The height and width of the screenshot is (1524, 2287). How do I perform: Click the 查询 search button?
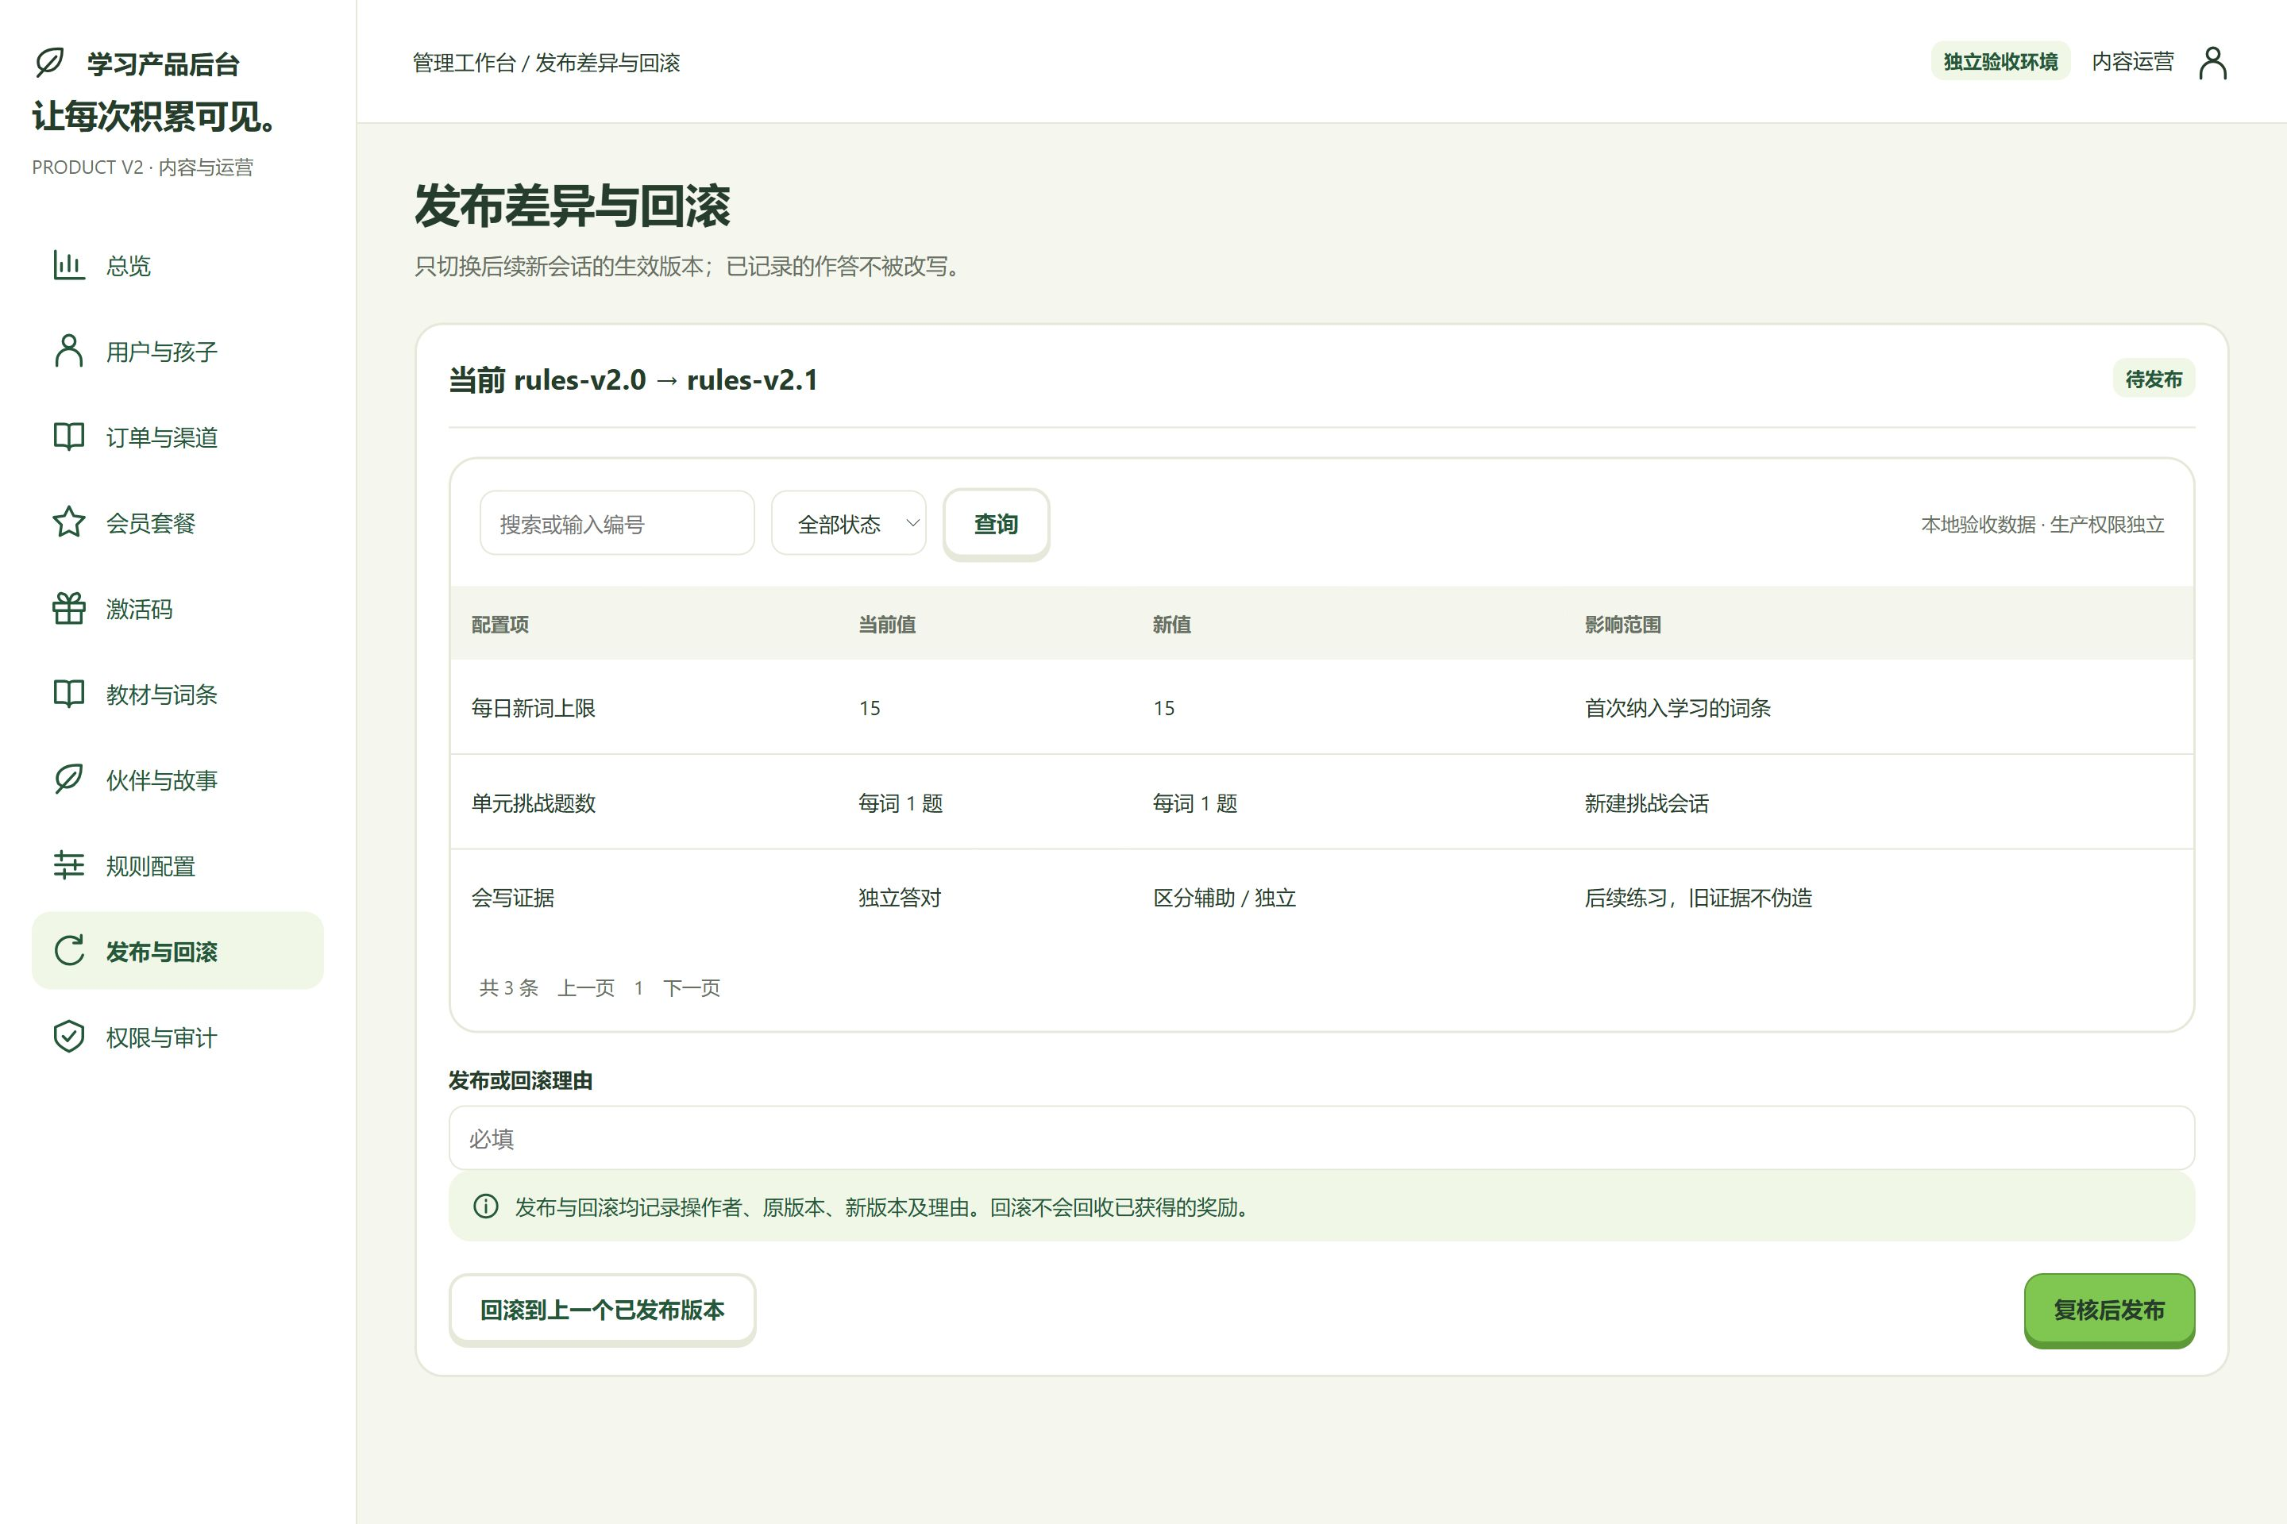(x=996, y=524)
